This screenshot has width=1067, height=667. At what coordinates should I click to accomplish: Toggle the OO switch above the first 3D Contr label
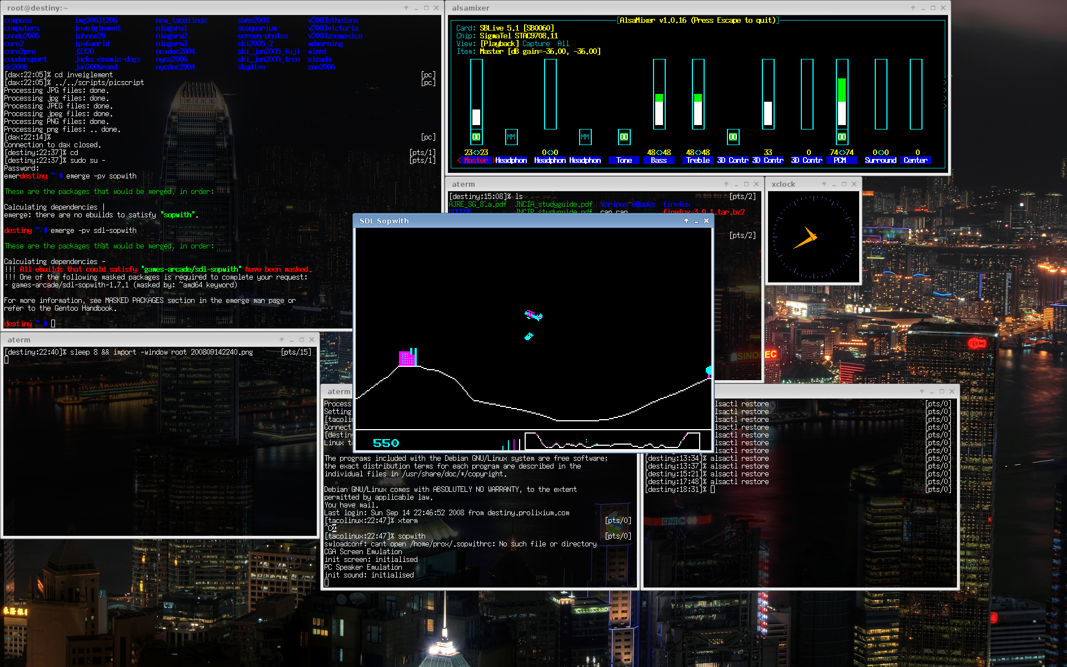tap(733, 137)
